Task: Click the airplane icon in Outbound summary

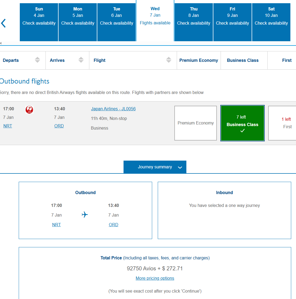Action: [85, 214]
